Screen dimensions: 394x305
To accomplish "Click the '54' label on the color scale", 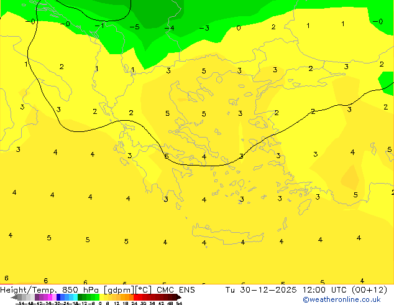I will point(179,304).
